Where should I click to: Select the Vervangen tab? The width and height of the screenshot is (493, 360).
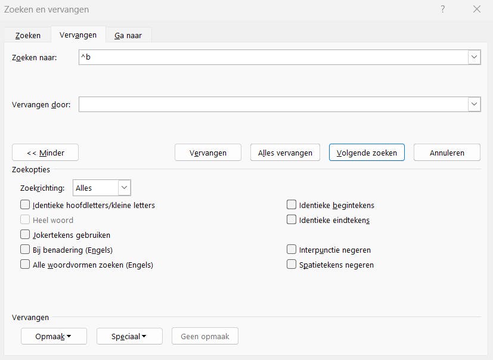pos(78,35)
